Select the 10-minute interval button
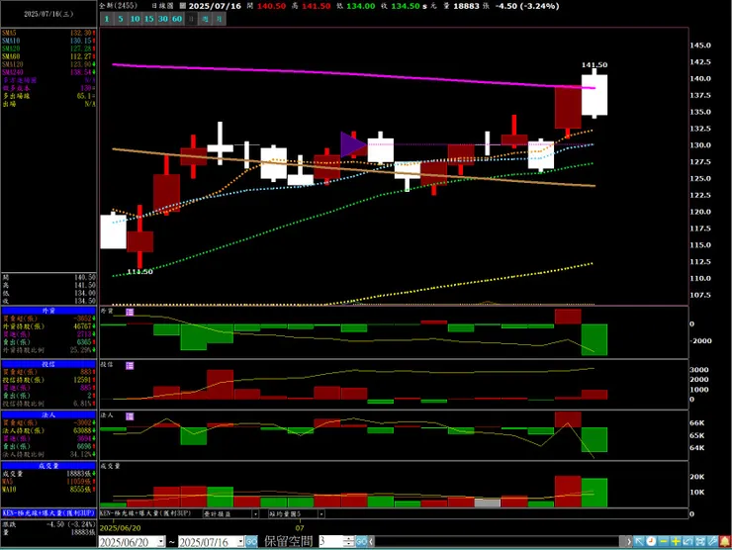 pos(135,19)
